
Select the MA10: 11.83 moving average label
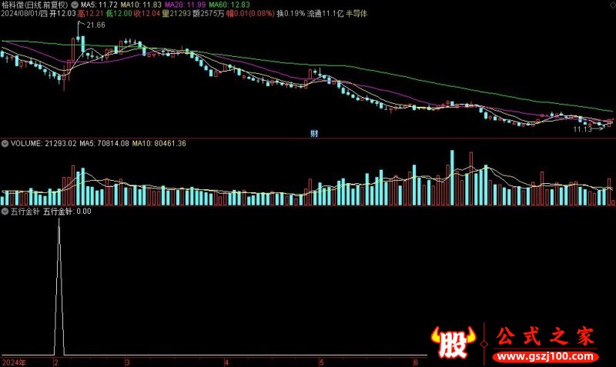coord(141,5)
